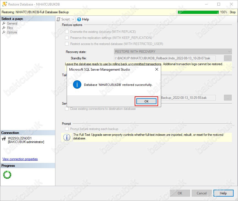Click the bottom OK button of Restore Database
Image resolution: width=238 pixels, height=201 pixels.
180,193
